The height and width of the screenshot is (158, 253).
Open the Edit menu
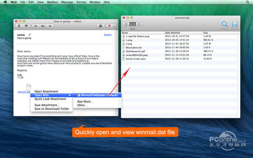[31, 2]
